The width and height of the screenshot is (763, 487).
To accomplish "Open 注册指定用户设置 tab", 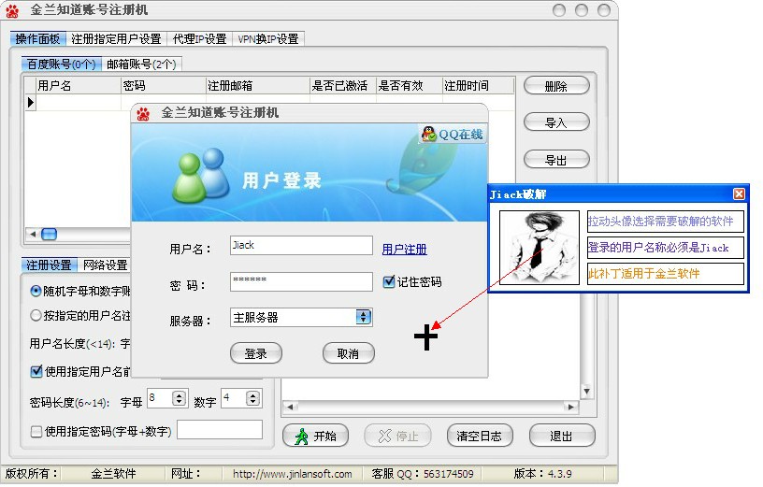I will point(116,39).
